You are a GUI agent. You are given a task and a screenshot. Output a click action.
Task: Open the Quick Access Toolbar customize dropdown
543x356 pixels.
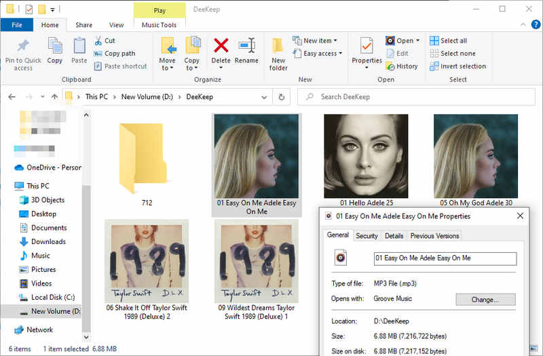point(53,9)
